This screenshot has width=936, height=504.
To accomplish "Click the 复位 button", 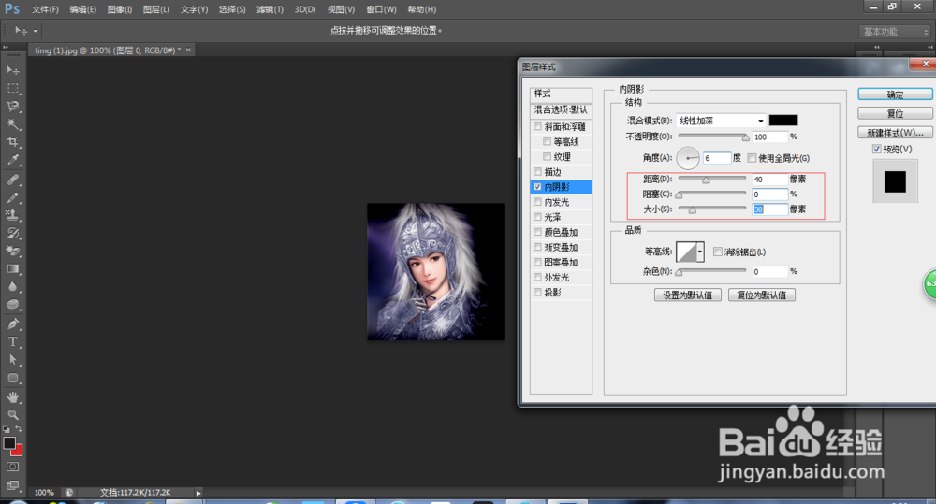I will click(x=895, y=113).
